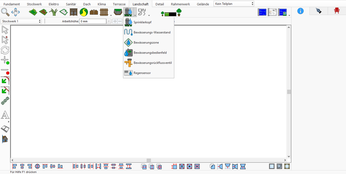This screenshot has height=174, width=346.
Task: Select the large letter A text tool
Action: [x=5, y=115]
